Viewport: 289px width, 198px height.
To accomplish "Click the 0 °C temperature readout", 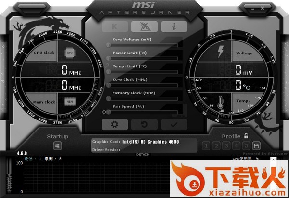I will [x=242, y=85].
